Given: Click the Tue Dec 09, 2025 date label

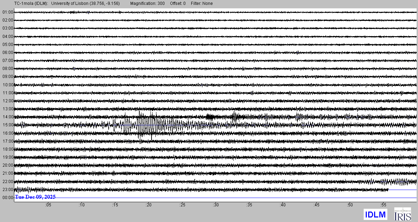Looking at the screenshot, I should (35, 197).
